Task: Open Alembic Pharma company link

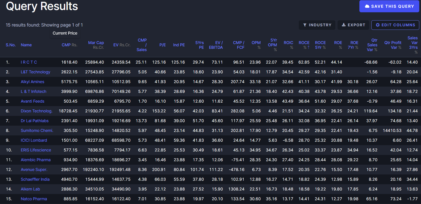Action: coord(36,160)
